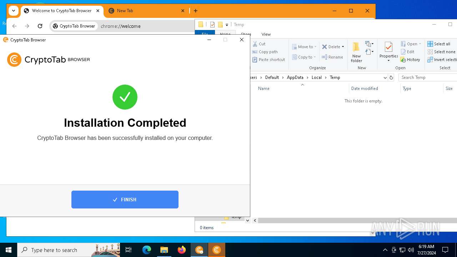457x257 pixels.
Task: Open Task View on taskbar
Action: click(129, 250)
